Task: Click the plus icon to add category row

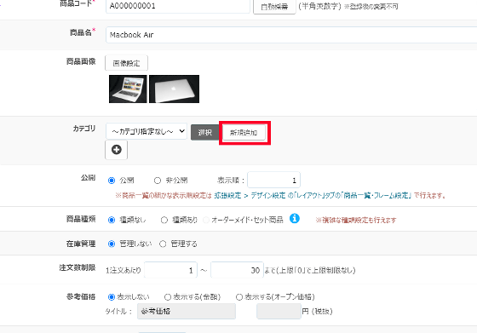Action: (116, 150)
